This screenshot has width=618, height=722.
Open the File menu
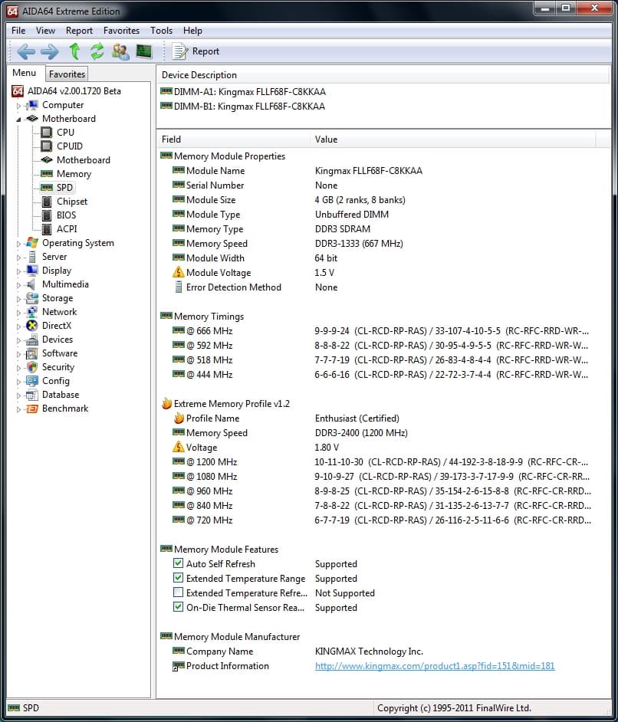point(18,31)
